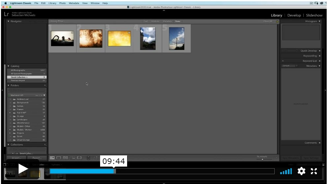Collapse the right panel group arrow
Image resolution: width=328 pixels, height=184 pixels.
325,90
